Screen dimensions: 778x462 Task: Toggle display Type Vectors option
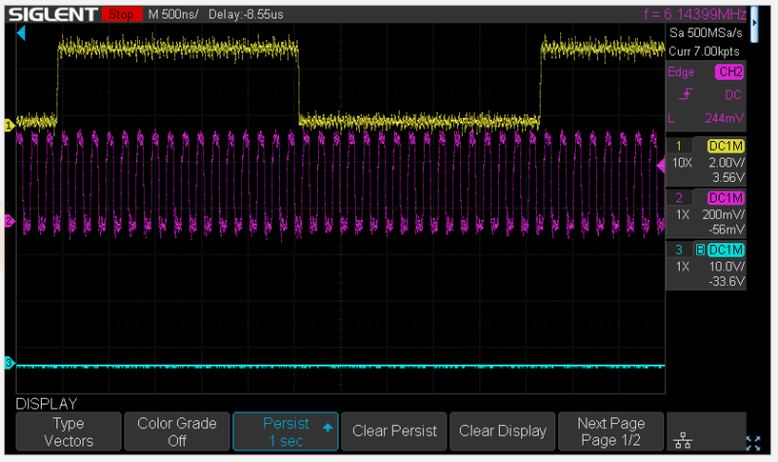point(67,431)
